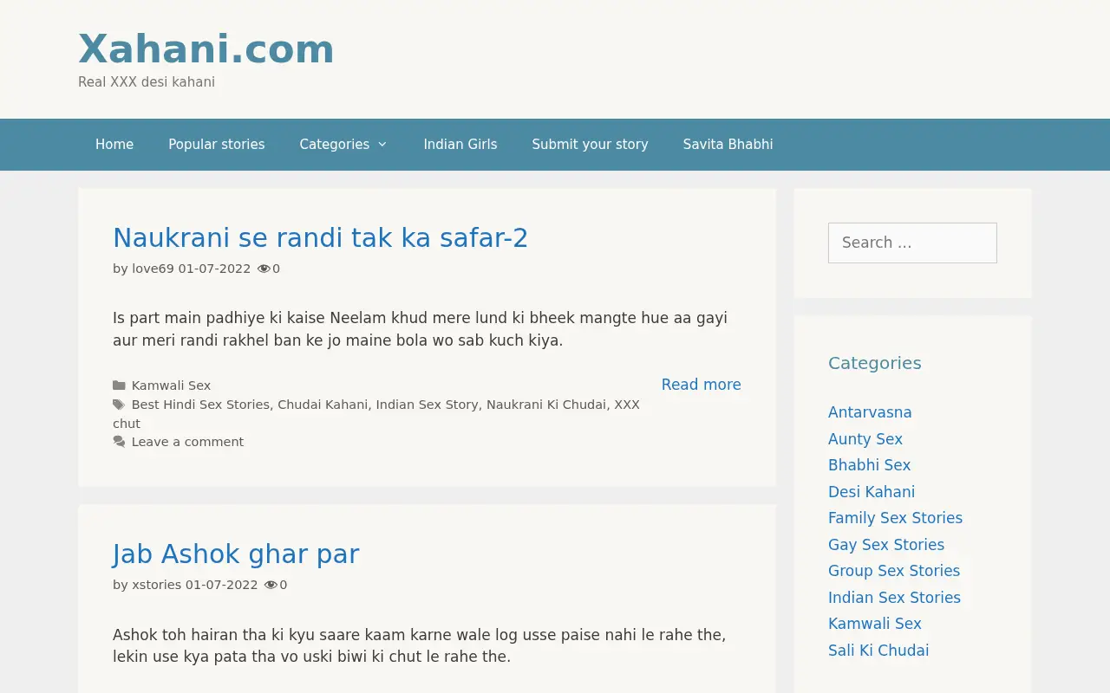Viewport: 1110px width, 693px height.
Task: Open the post titled Naukrani se randi tak ka safar-2
Action: click(321, 237)
